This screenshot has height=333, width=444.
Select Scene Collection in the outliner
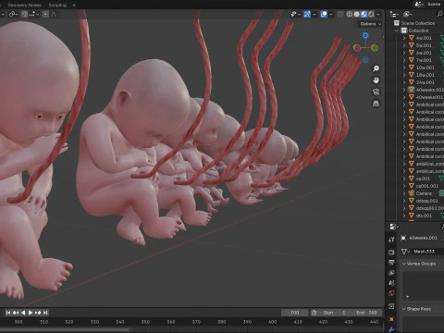(x=418, y=23)
